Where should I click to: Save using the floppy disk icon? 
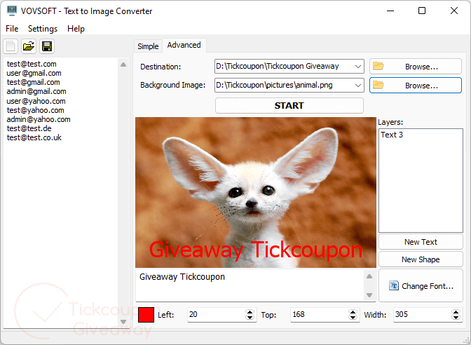[47, 46]
